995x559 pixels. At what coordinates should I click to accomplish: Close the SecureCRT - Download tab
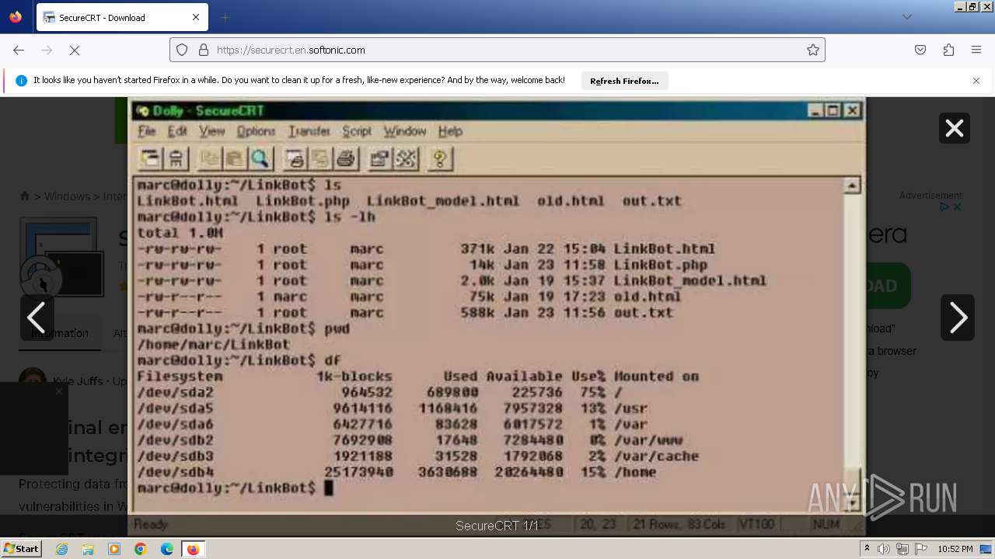196,17
